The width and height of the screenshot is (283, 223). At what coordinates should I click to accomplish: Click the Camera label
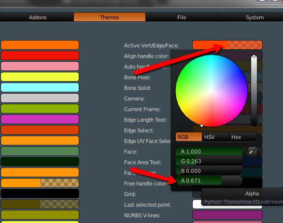[x=134, y=98]
